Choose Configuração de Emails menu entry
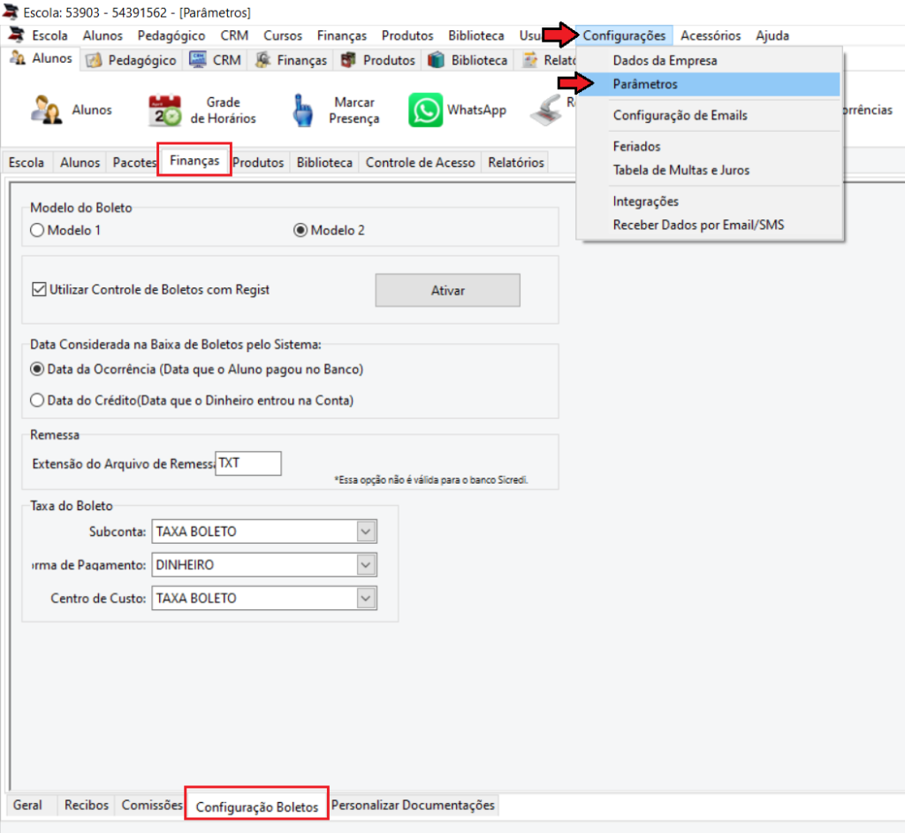The image size is (905, 833). (710, 115)
